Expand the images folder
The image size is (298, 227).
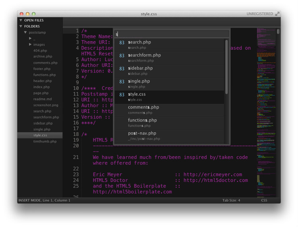(x=30, y=44)
